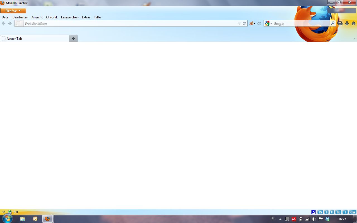Open the Google search engine selector
The width and height of the screenshot is (357, 223).
coord(268,24)
